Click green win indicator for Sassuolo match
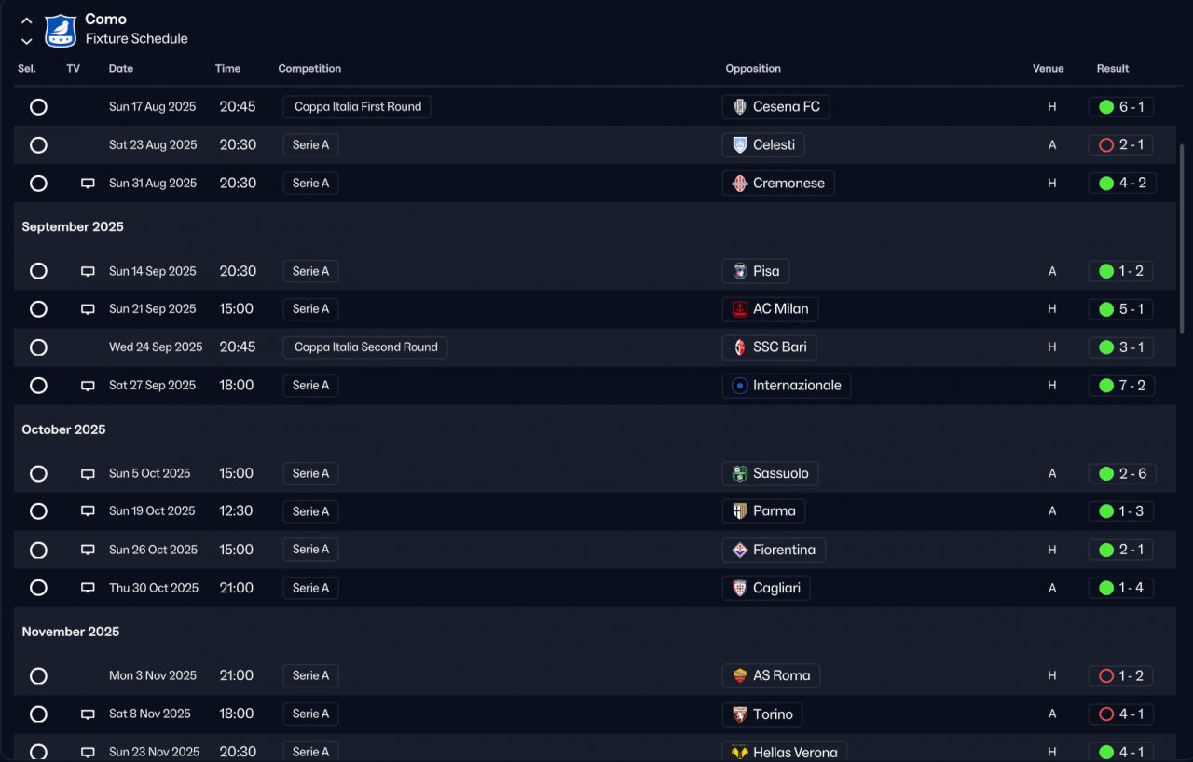1193x762 pixels. [x=1106, y=473]
